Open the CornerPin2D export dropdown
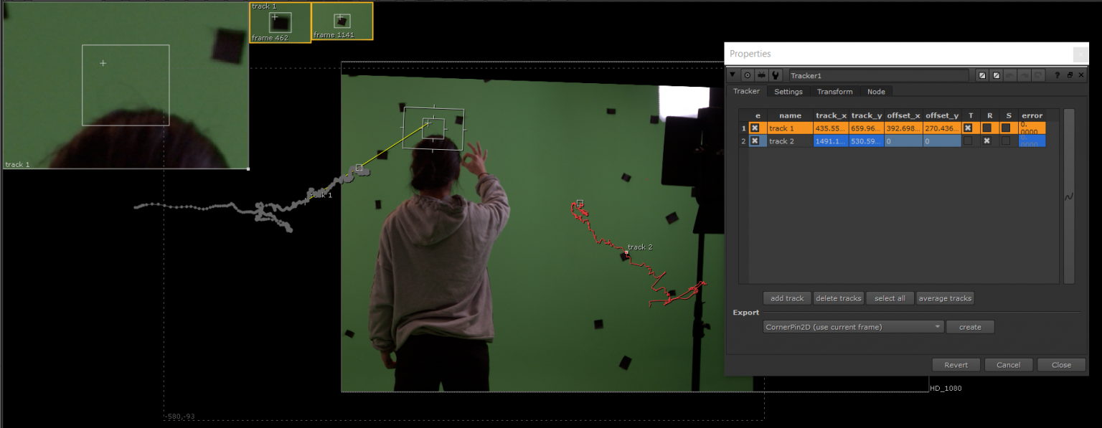 (x=852, y=326)
